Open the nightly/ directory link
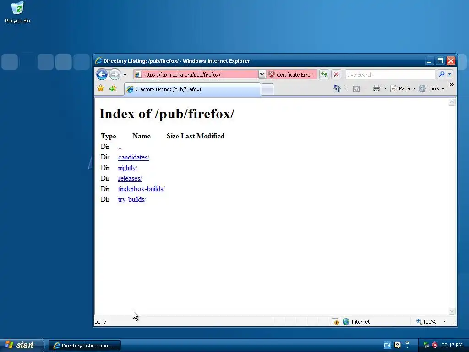The width and height of the screenshot is (469, 352). point(128,168)
